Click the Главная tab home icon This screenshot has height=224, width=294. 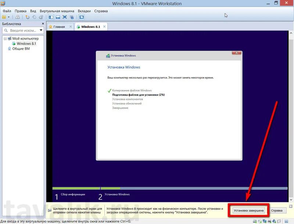(50, 27)
